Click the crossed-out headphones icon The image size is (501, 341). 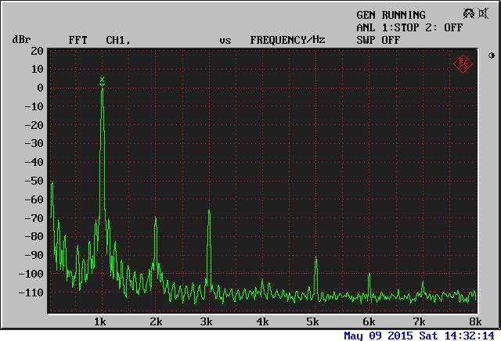[x=468, y=14]
